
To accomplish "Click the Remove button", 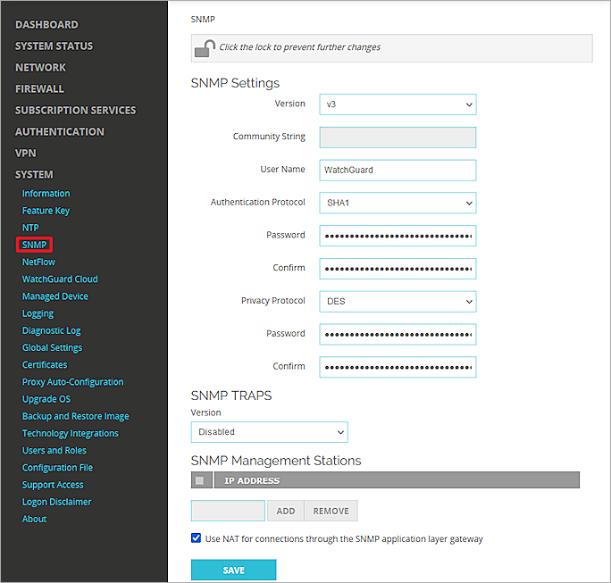I will (331, 511).
